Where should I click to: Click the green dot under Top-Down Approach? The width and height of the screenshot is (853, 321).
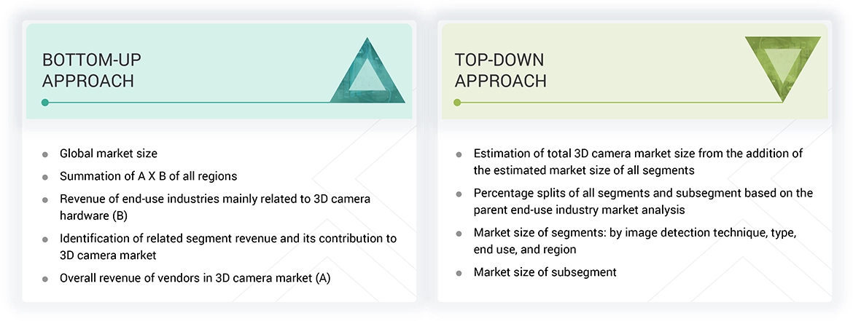click(x=457, y=103)
